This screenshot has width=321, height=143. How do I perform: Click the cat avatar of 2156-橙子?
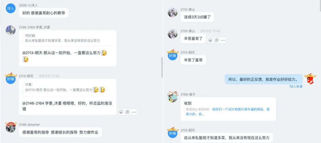(x=173, y=97)
